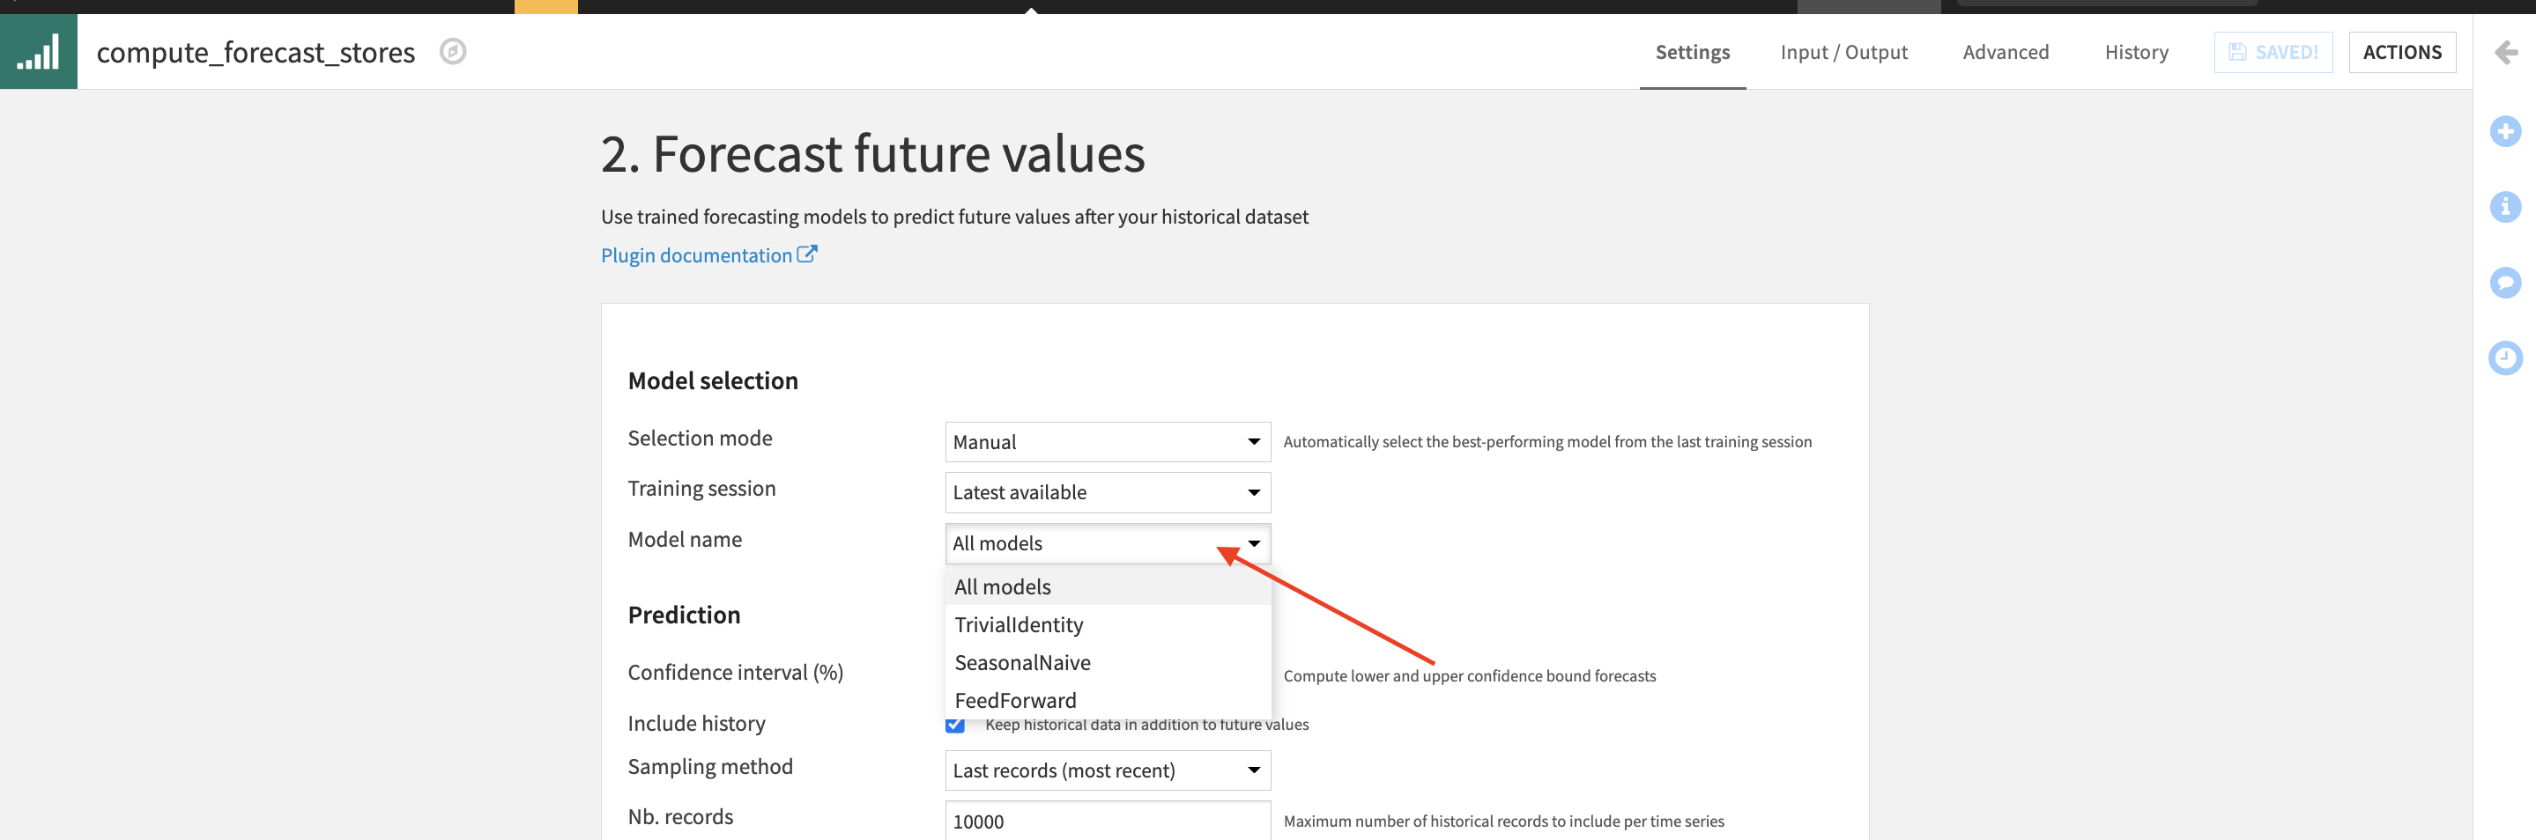Switch to the Input / Output tab
The image size is (2536, 840).
pyautogui.click(x=1844, y=52)
